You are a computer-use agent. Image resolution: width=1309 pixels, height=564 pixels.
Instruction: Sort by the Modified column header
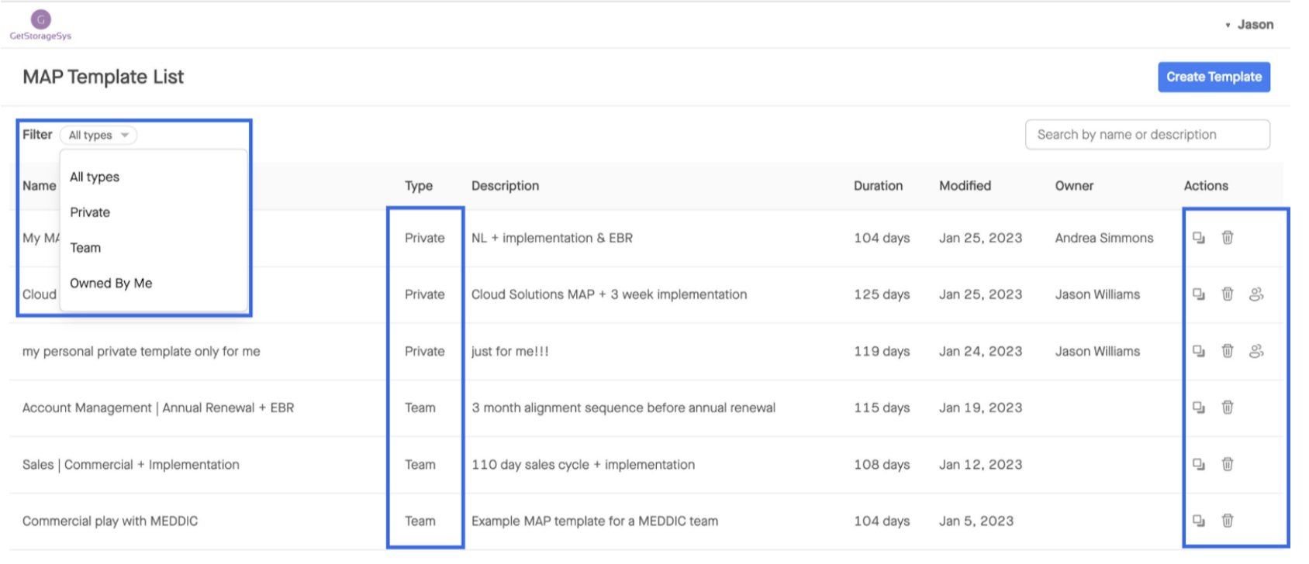[x=965, y=186]
